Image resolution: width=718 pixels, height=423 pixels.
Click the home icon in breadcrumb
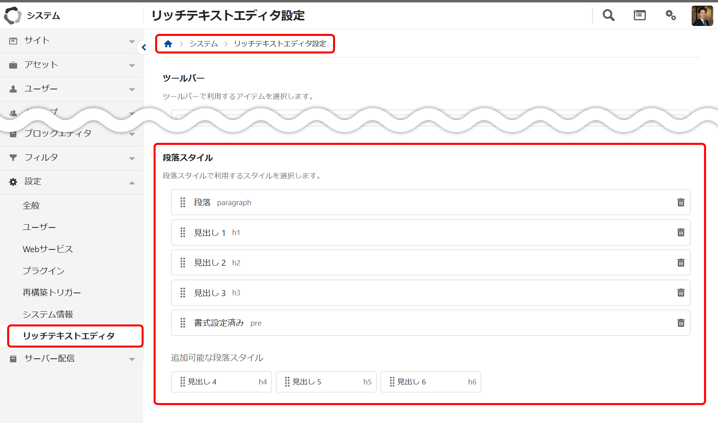[168, 44]
